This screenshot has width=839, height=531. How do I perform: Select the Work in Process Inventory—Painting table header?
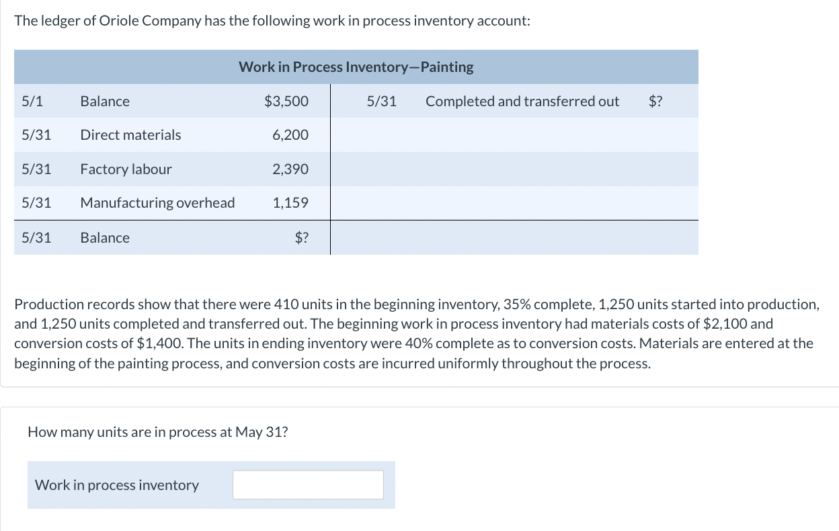pos(356,67)
